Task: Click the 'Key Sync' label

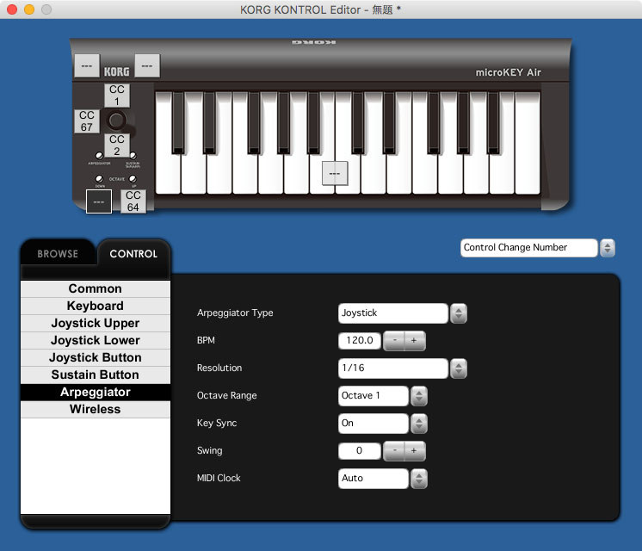Action: pyautogui.click(x=217, y=424)
